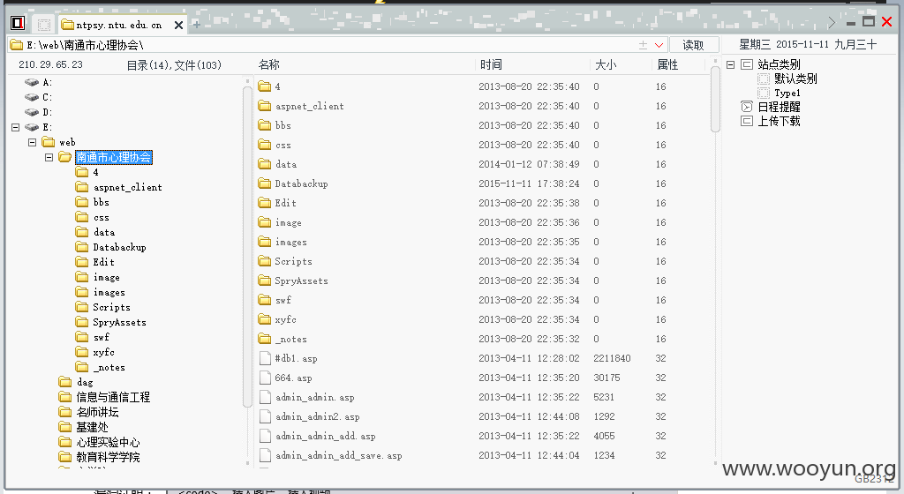Select drive A: in the tree
This screenshot has width=904, height=494.
[48, 82]
